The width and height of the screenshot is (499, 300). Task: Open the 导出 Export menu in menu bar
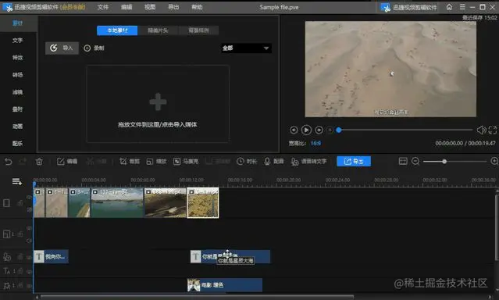click(173, 7)
